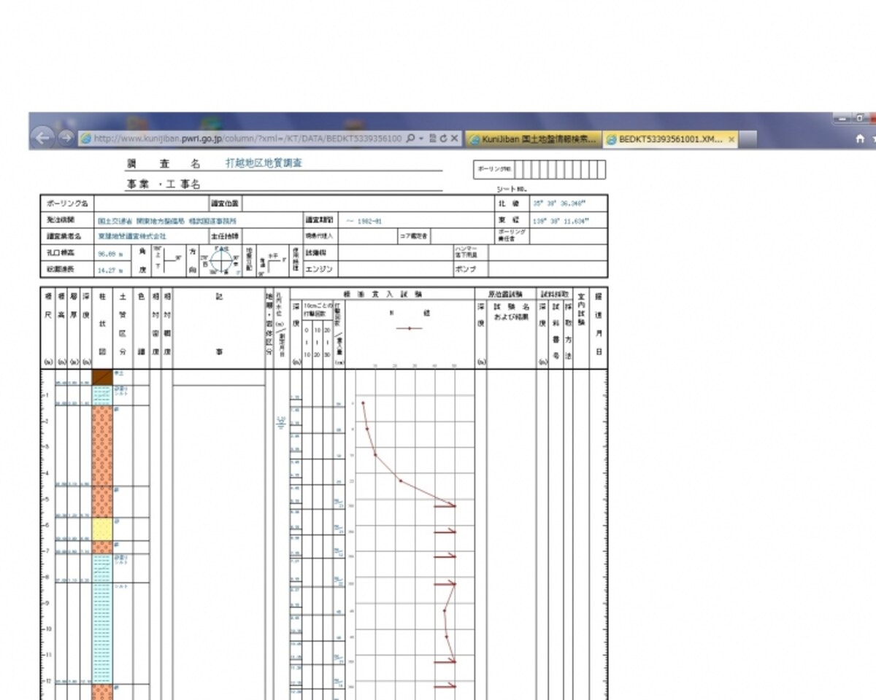Click the direction compass diagram in header
This screenshot has height=700, width=876.
click(x=220, y=260)
